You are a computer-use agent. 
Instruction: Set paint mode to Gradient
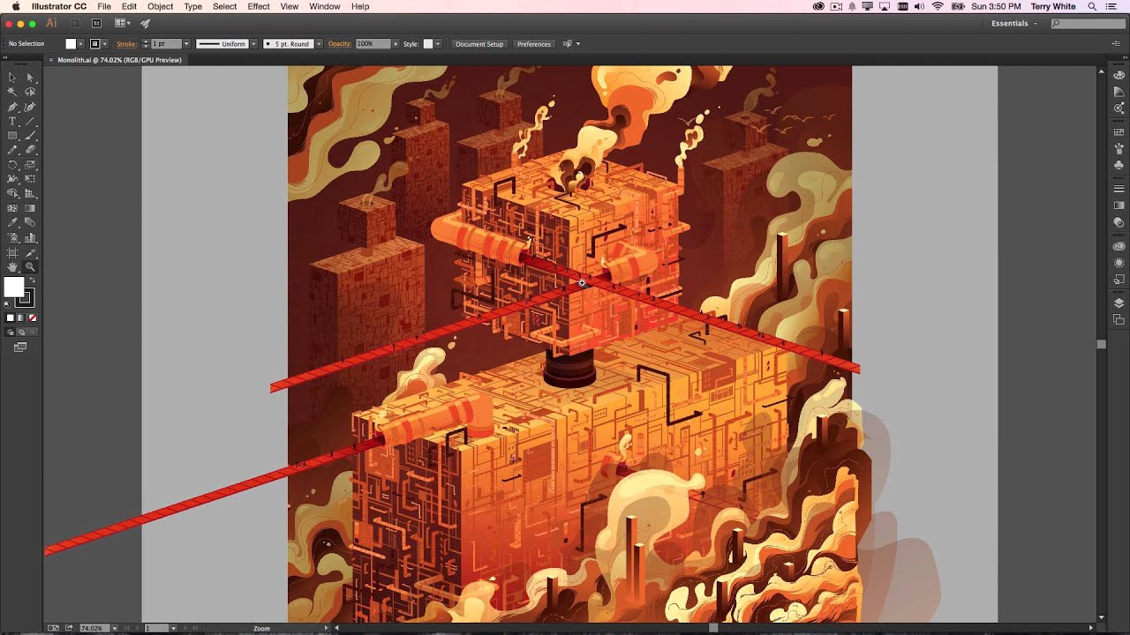[21, 317]
